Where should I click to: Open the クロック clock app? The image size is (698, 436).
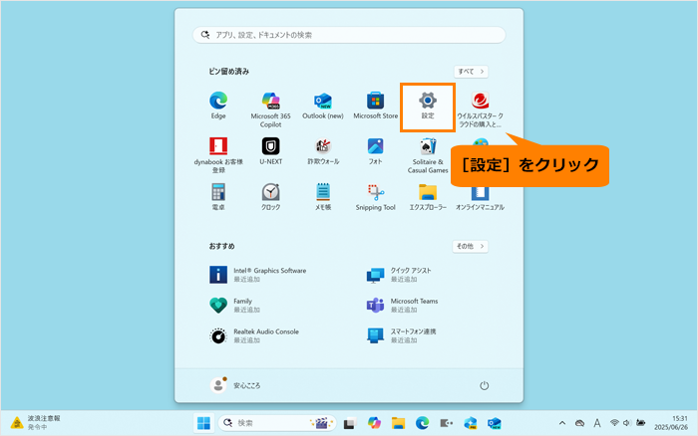pyautogui.click(x=270, y=197)
